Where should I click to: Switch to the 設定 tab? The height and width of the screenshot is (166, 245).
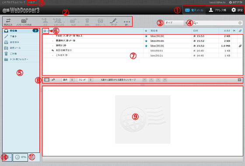tap(237, 10)
